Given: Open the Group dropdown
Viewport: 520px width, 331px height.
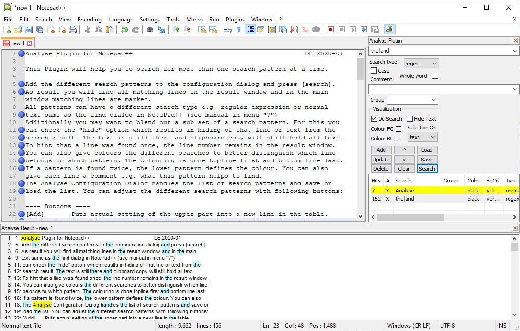Looking at the screenshot, I should pos(433,100).
